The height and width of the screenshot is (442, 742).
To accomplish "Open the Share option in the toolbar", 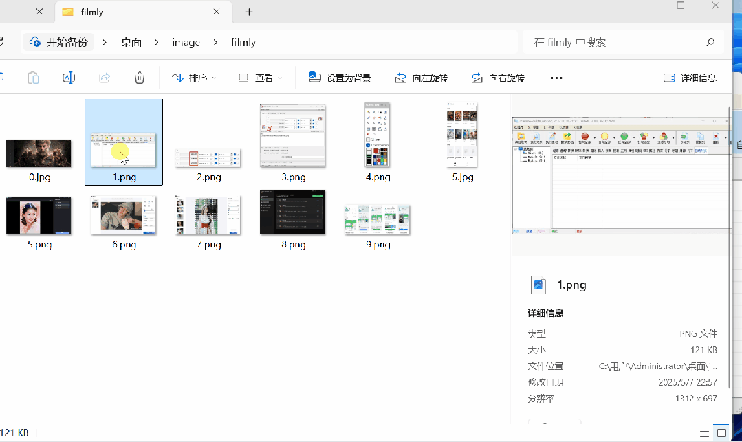I will pyautogui.click(x=104, y=77).
